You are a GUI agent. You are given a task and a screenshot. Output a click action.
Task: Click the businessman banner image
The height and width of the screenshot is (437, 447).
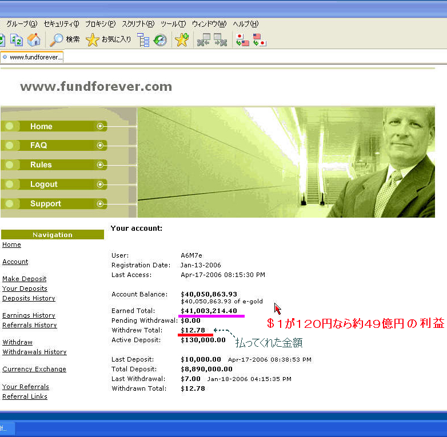click(x=286, y=162)
